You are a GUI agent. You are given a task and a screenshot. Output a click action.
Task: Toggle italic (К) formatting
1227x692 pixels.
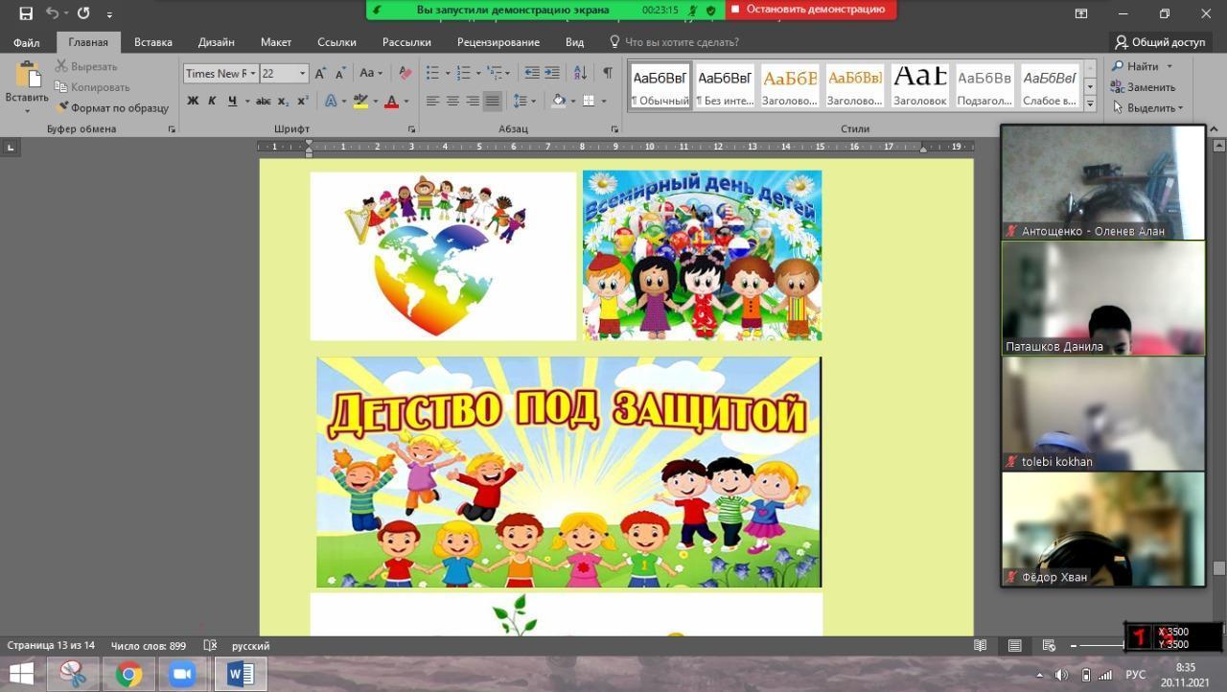click(212, 101)
